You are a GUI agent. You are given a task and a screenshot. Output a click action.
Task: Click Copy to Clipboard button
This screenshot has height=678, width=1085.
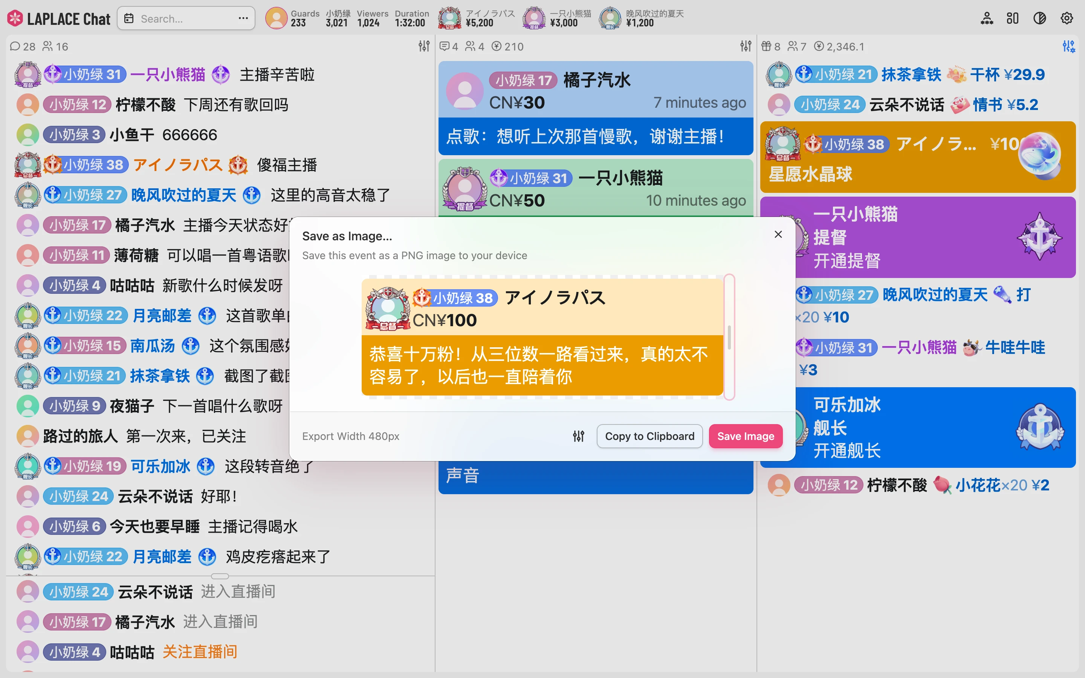coord(649,436)
